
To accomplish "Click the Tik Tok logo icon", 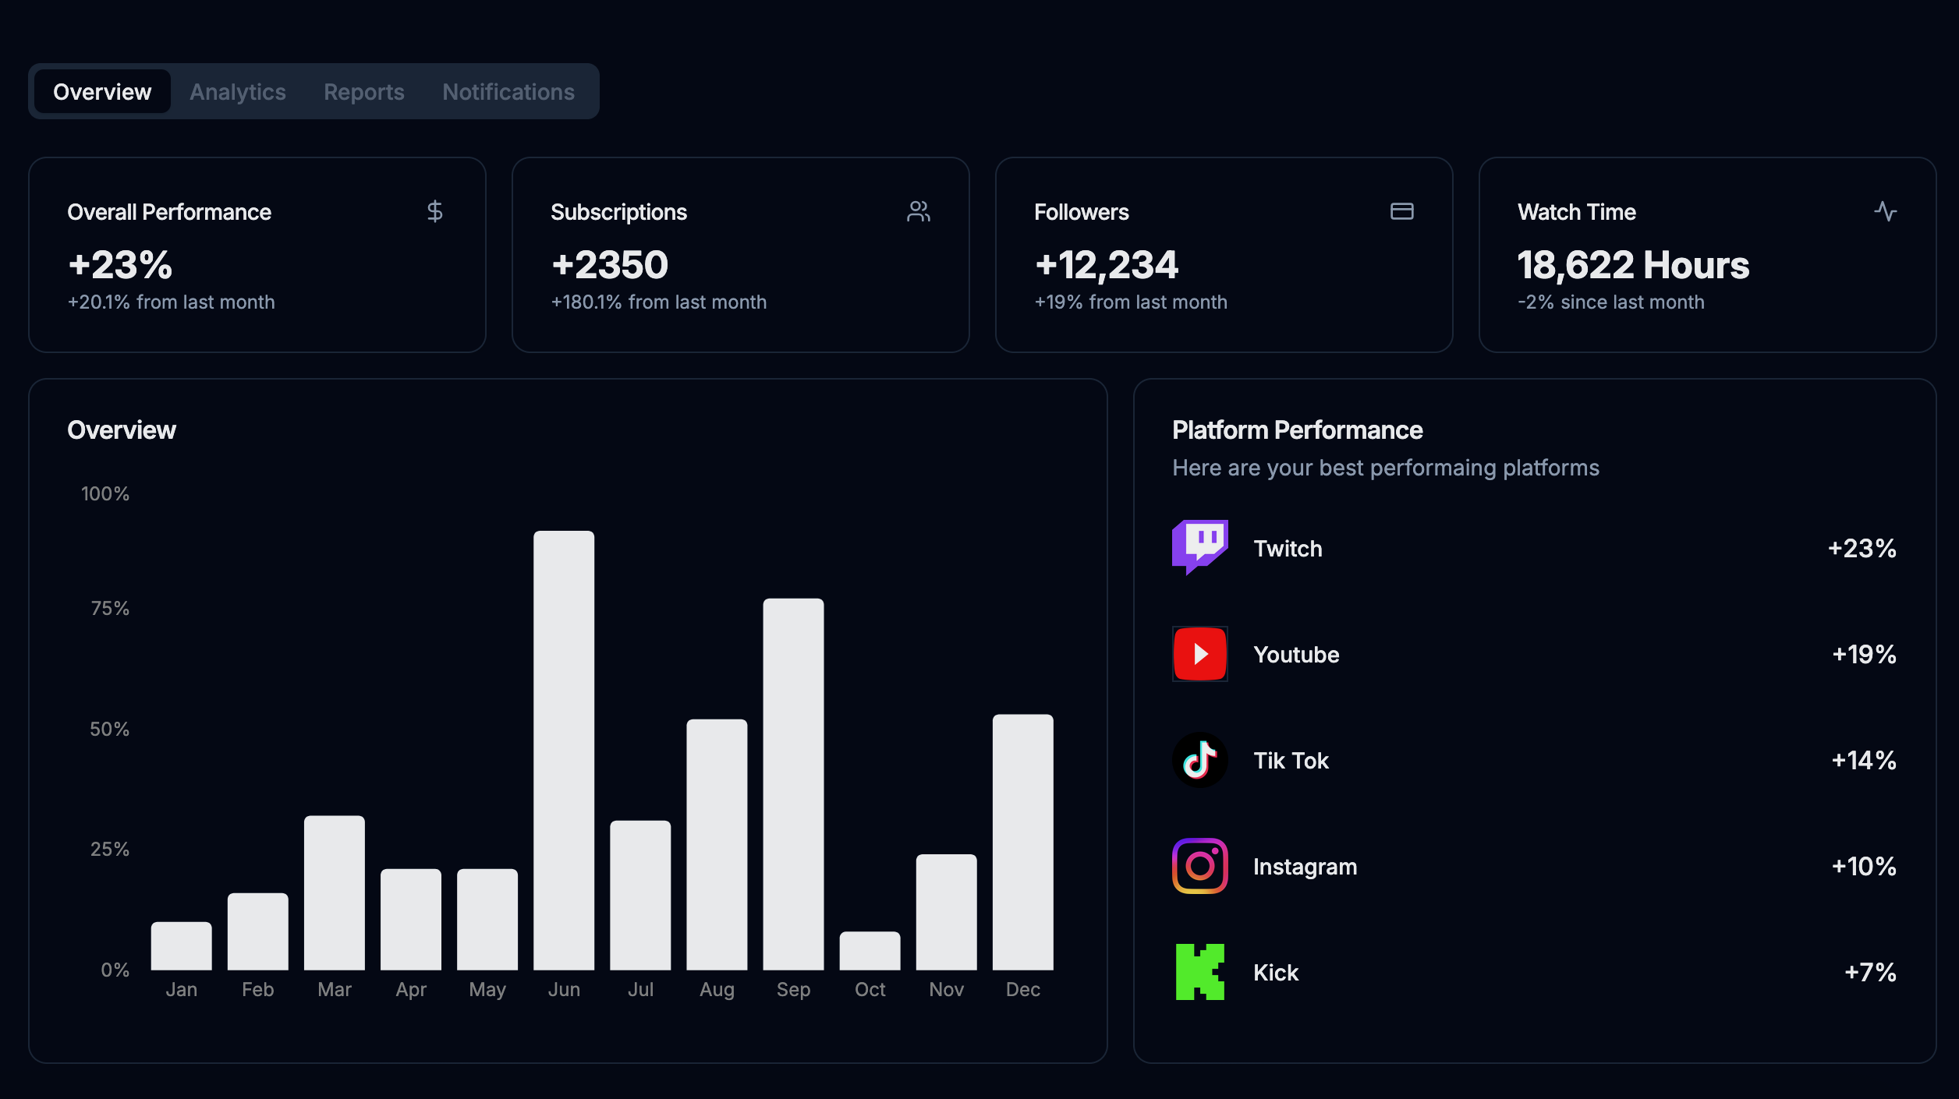I will pyautogui.click(x=1199, y=760).
